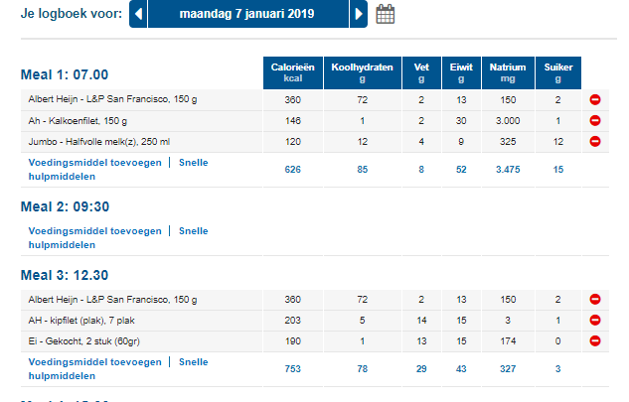Go to next day with right arrow
The width and height of the screenshot is (629, 402).
tap(359, 15)
